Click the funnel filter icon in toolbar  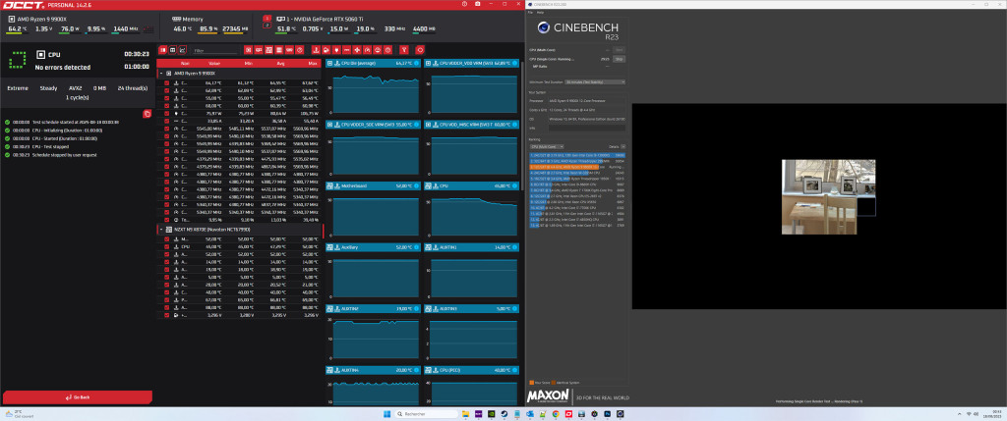tap(404, 50)
